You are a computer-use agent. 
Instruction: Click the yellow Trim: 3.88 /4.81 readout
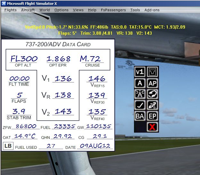[96, 33]
